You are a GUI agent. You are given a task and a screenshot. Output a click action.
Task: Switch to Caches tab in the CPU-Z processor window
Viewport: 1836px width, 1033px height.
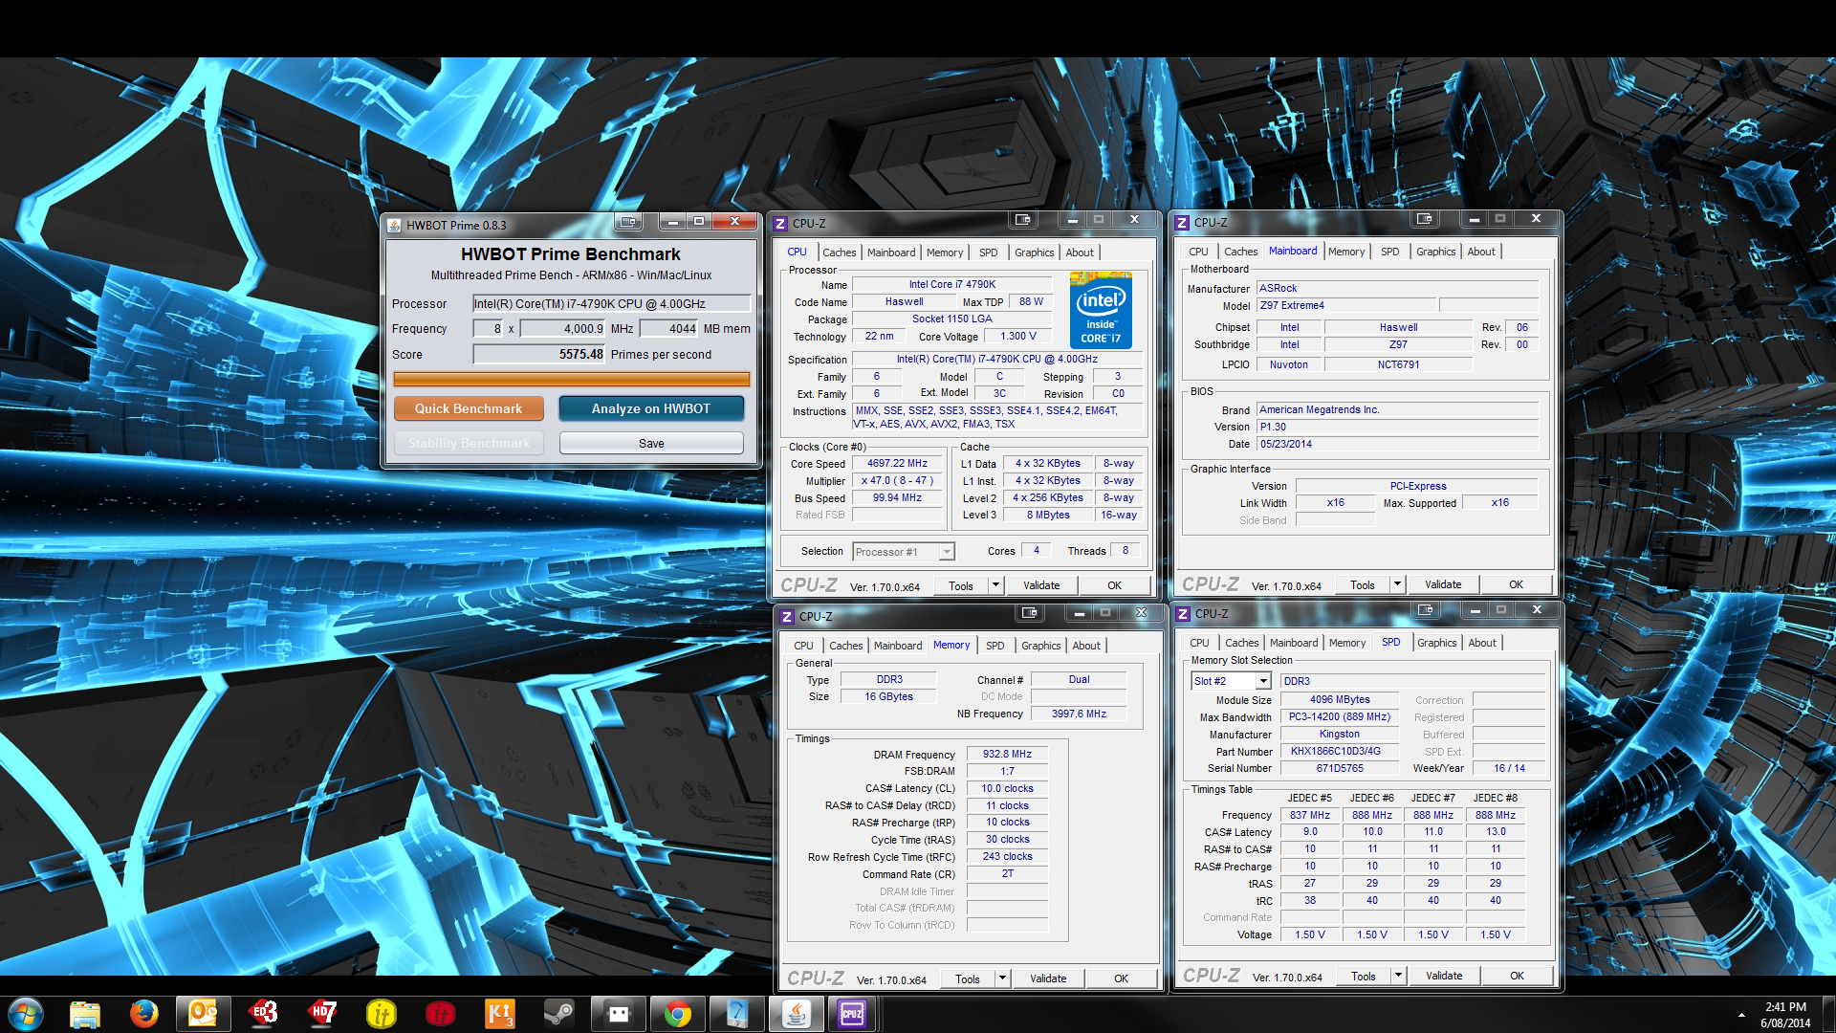pyautogui.click(x=839, y=253)
